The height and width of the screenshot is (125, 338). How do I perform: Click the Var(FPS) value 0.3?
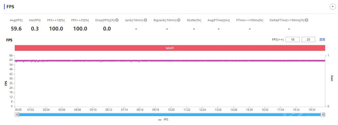[x=35, y=29]
